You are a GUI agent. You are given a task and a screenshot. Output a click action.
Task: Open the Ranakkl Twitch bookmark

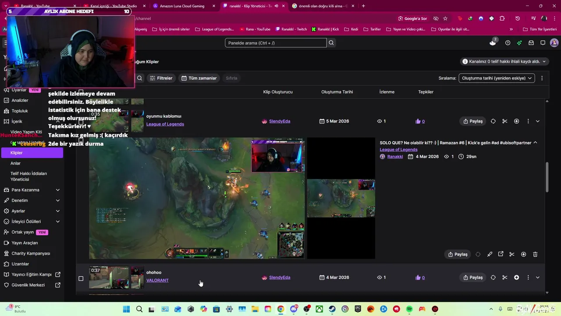pyautogui.click(x=291, y=29)
